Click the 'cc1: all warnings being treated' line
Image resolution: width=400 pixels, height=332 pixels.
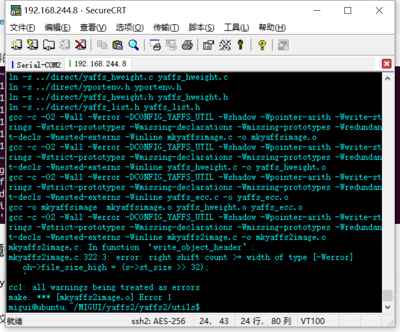click(104, 287)
